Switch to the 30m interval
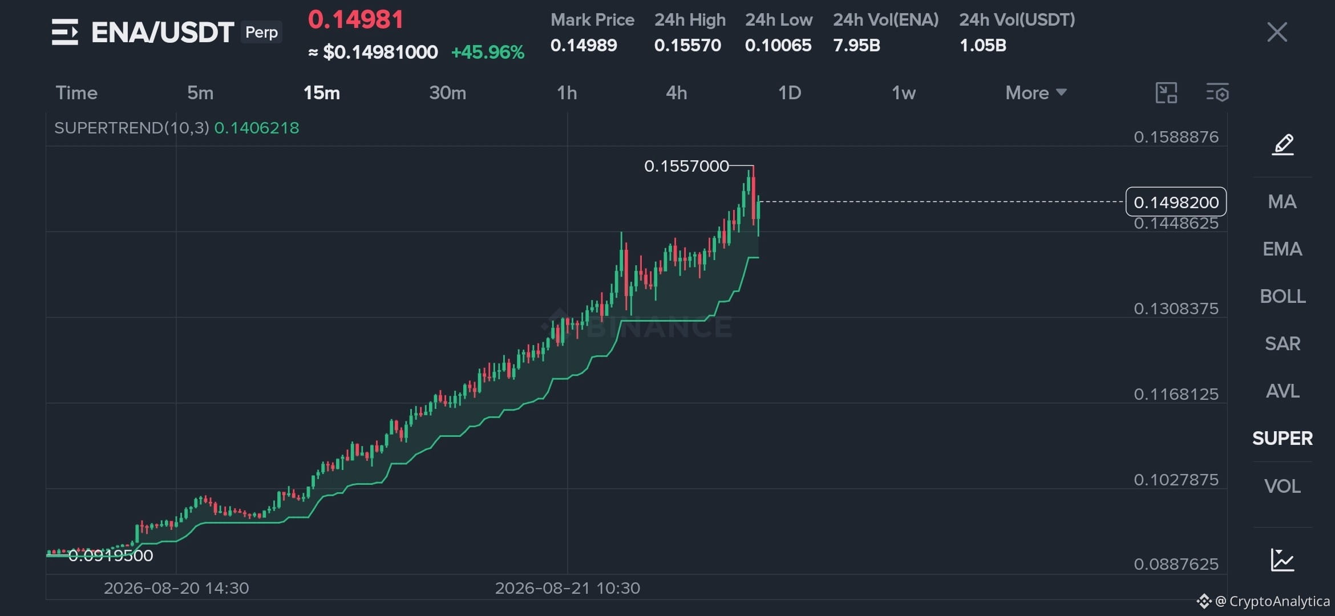The image size is (1335, 616). click(448, 93)
